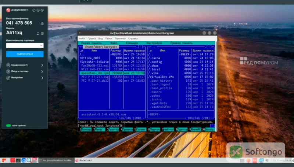
Task: Click the Вход в систему round icon
Action: pyautogui.click(x=8, y=71)
